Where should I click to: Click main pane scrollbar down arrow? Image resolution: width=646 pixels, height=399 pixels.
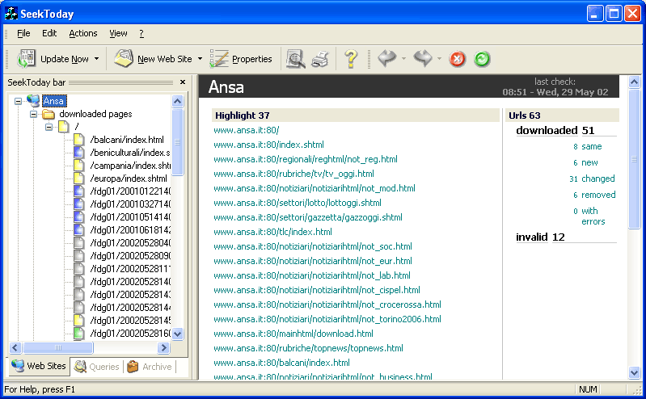[635, 372]
